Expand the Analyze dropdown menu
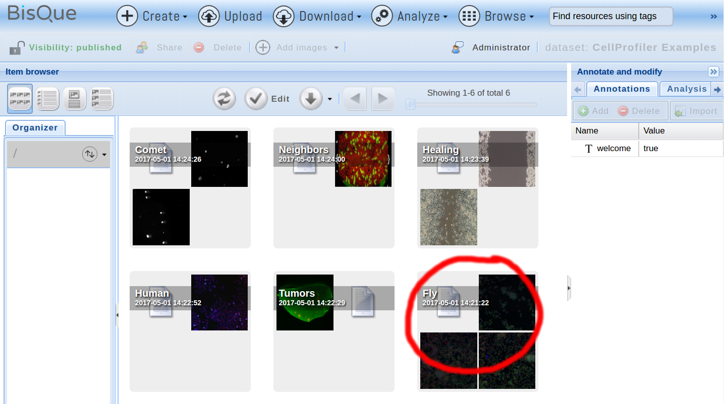 tap(410, 16)
